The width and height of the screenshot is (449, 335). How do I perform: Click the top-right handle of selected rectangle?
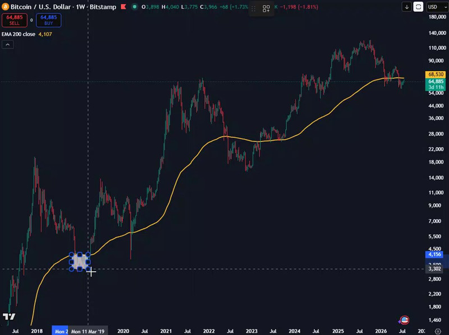click(88, 254)
